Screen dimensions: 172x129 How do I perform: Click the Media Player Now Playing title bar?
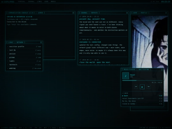142,69
